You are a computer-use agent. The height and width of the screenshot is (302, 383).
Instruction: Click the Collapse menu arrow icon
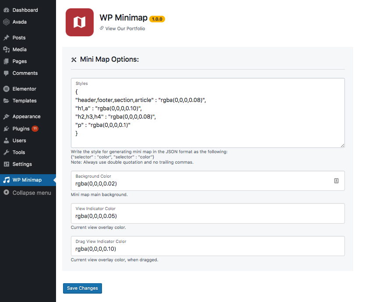tap(7, 193)
